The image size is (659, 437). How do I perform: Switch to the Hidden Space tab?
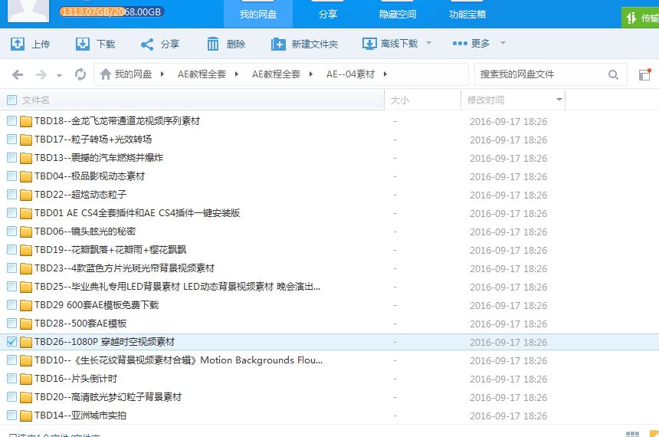pyautogui.click(x=398, y=14)
